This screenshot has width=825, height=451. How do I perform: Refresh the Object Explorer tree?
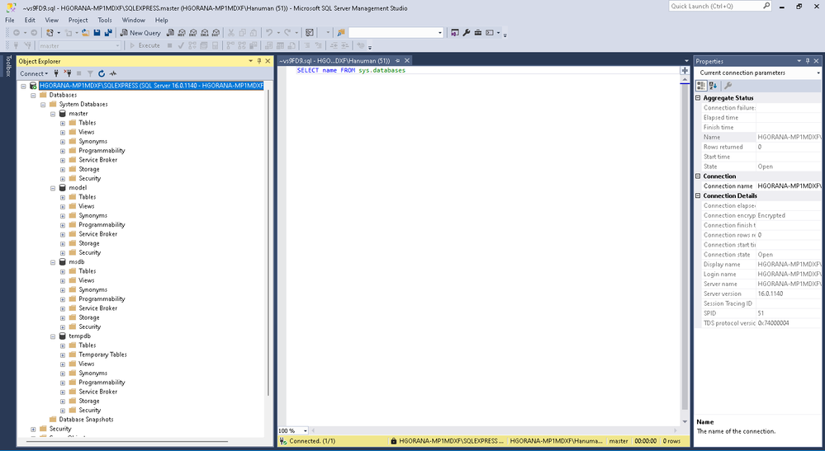[102, 74]
